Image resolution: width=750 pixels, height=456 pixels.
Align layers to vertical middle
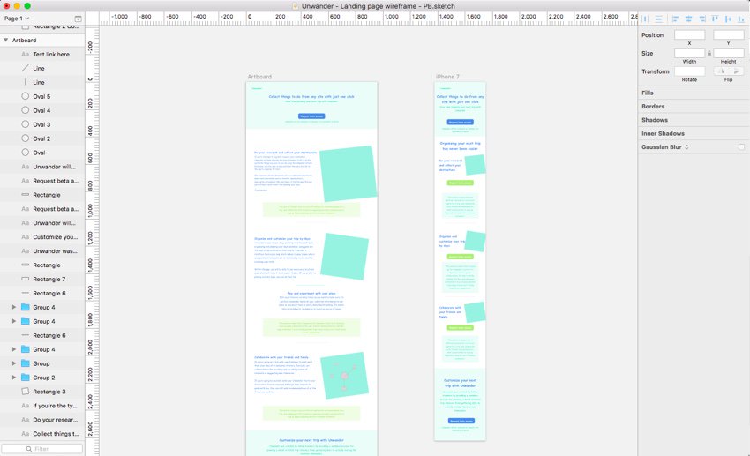(728, 19)
